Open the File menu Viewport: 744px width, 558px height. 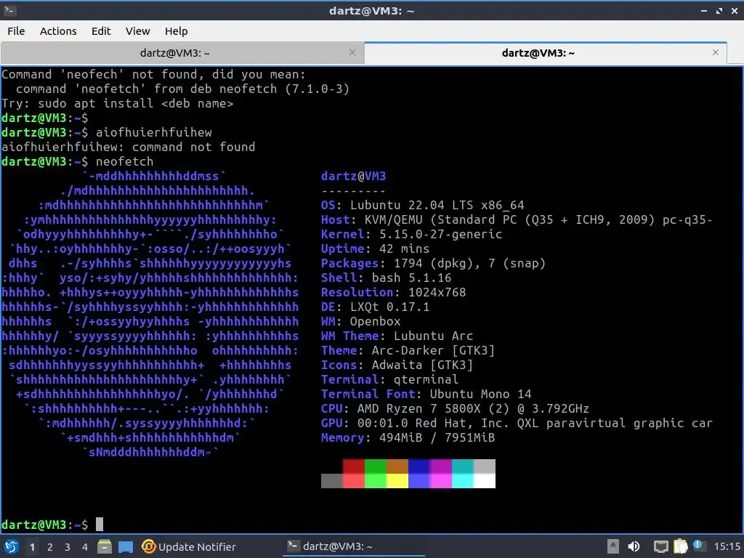tap(16, 31)
